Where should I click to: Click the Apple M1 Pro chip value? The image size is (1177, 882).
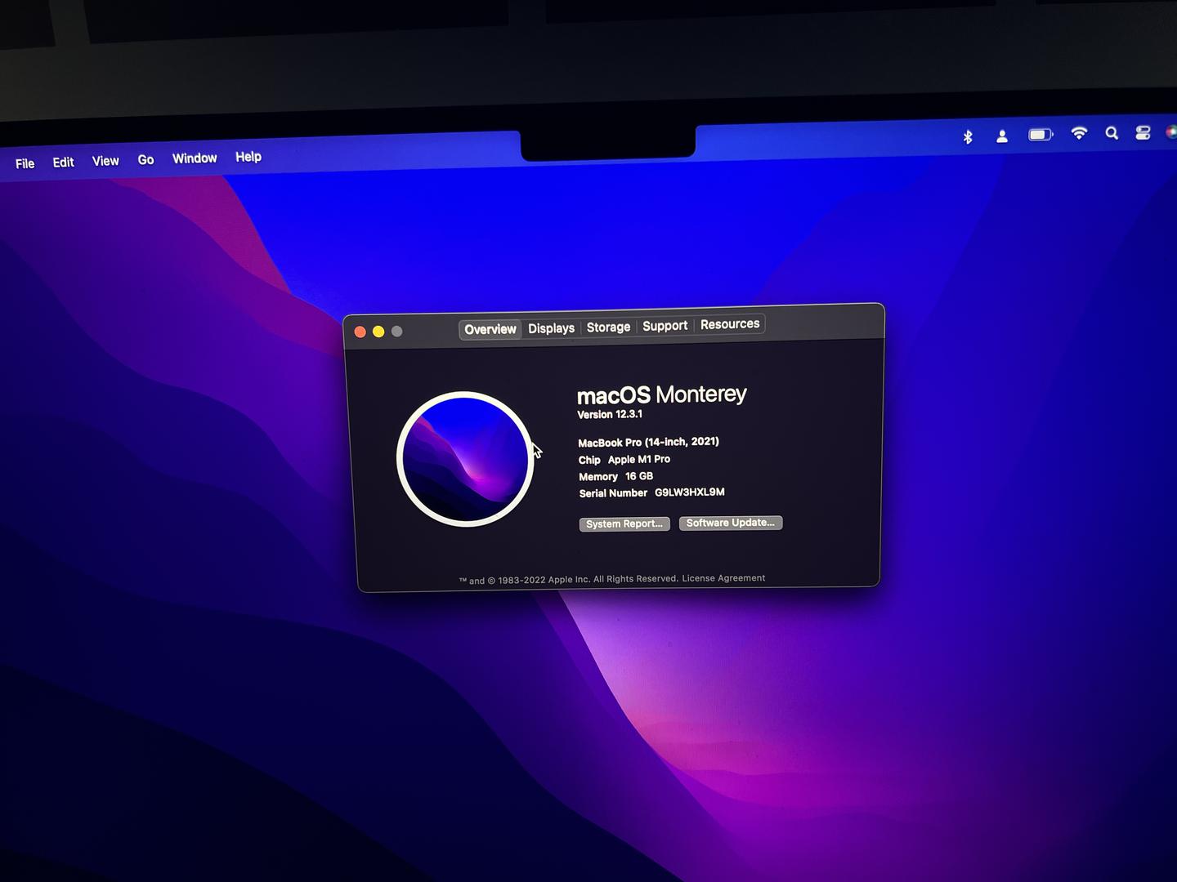point(639,459)
